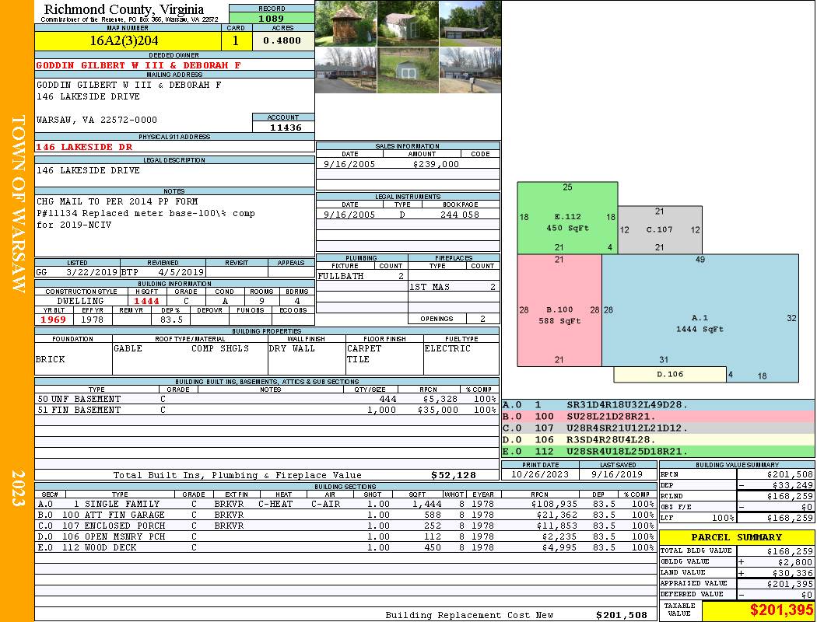Select the E.0 WOOD DECK section row
The height and width of the screenshot is (622, 817).
pyautogui.click(x=345, y=547)
